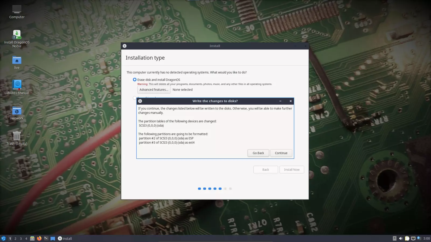
Task: Switch to workspace 4
Action: click(26, 239)
